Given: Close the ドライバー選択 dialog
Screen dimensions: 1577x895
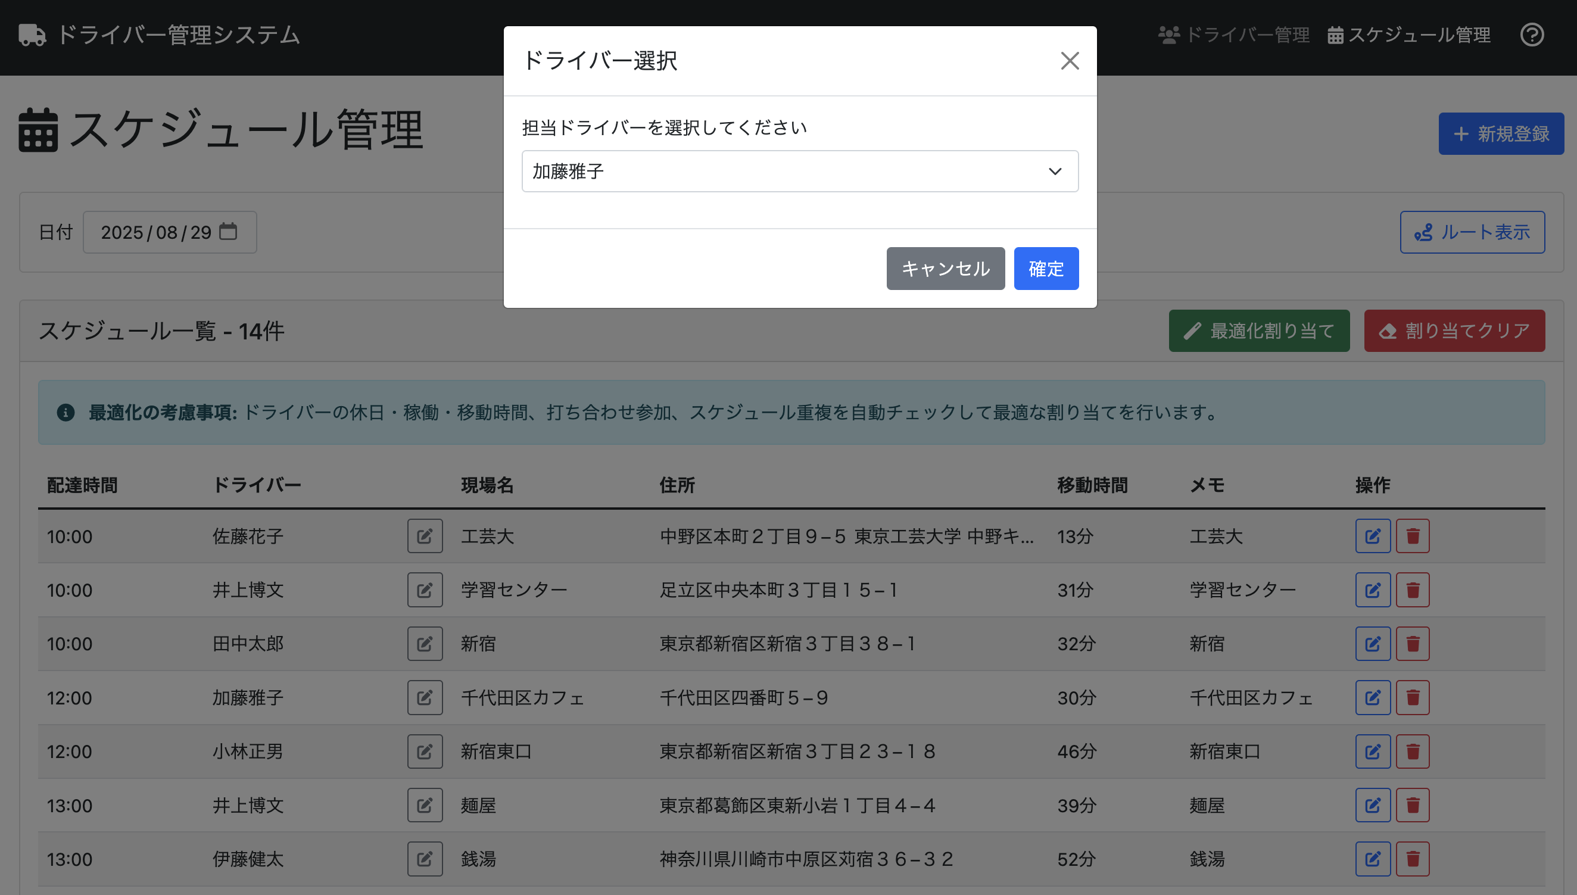Looking at the screenshot, I should click(x=1070, y=60).
